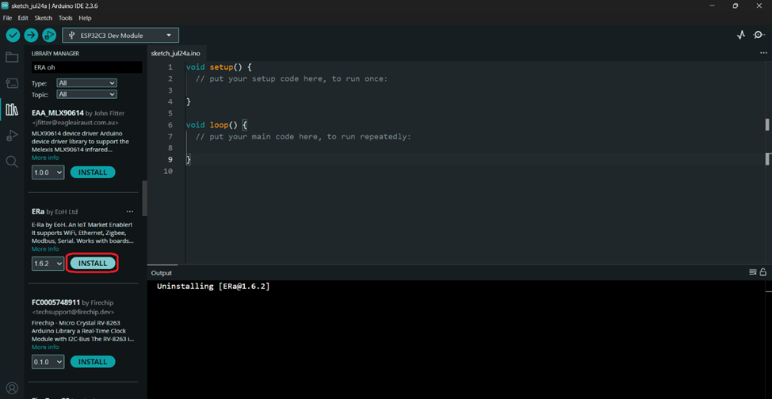Open More info for ERa library
Image resolution: width=772 pixels, height=399 pixels.
[x=45, y=249]
